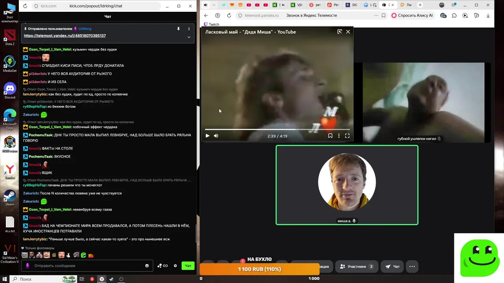This screenshot has width=504, height=283.
Task: Open browser downloads arrow
Action: click(x=488, y=15)
